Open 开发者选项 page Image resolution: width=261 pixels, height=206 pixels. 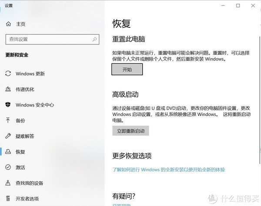[27, 199]
